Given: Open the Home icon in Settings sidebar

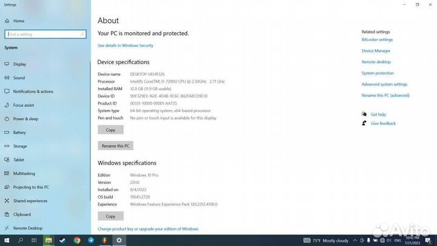Looking at the screenshot, I should pyautogui.click(x=7, y=21).
